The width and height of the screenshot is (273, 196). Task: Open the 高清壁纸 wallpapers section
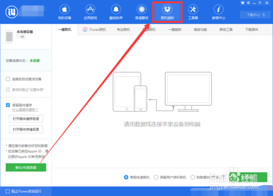coord(141,12)
